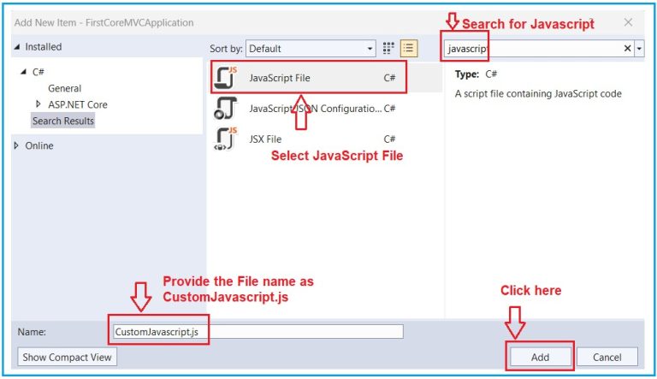Select General under C#

click(64, 88)
